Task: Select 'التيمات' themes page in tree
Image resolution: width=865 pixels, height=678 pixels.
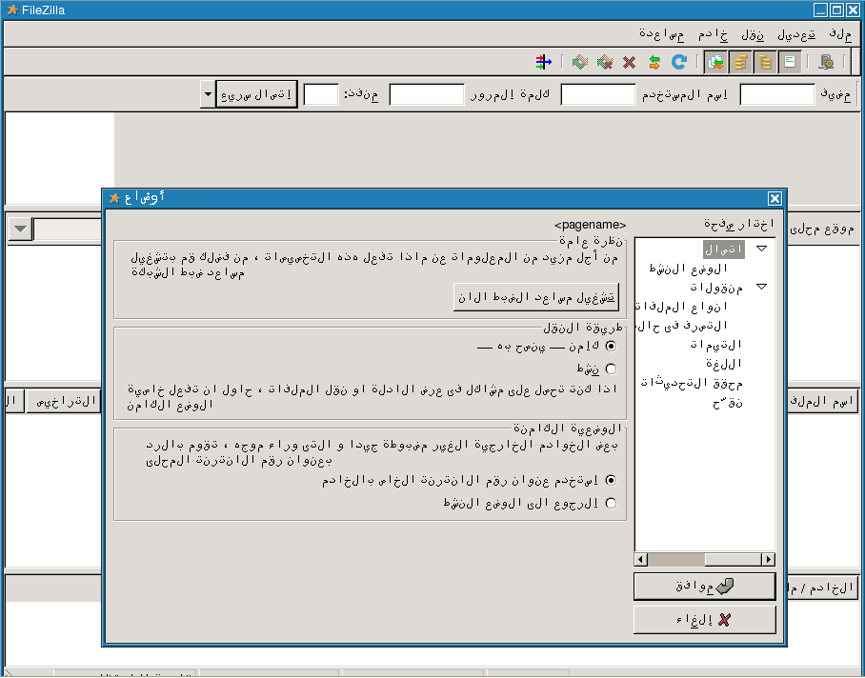Action: click(x=715, y=345)
